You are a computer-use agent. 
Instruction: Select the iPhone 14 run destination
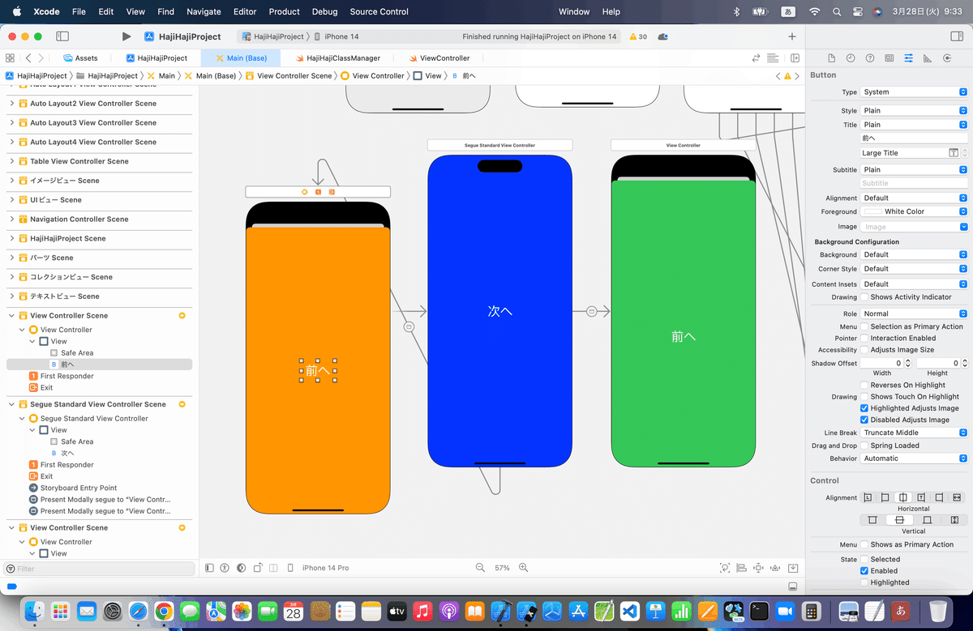point(336,36)
